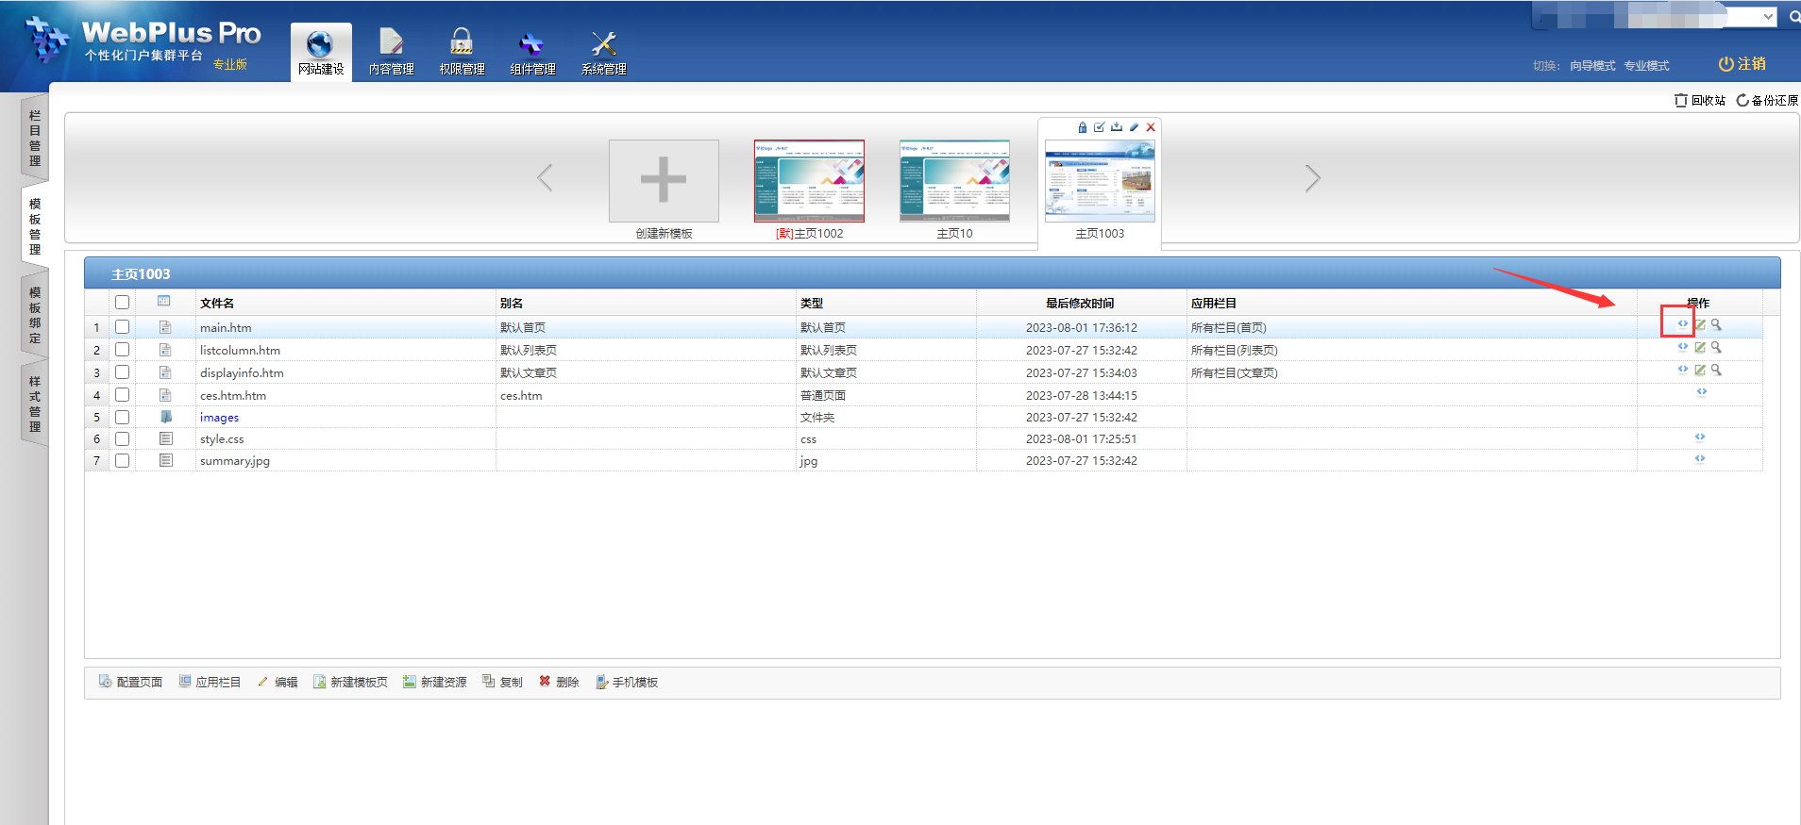Click the pencil rename icon above 主页1003

coord(1134,127)
